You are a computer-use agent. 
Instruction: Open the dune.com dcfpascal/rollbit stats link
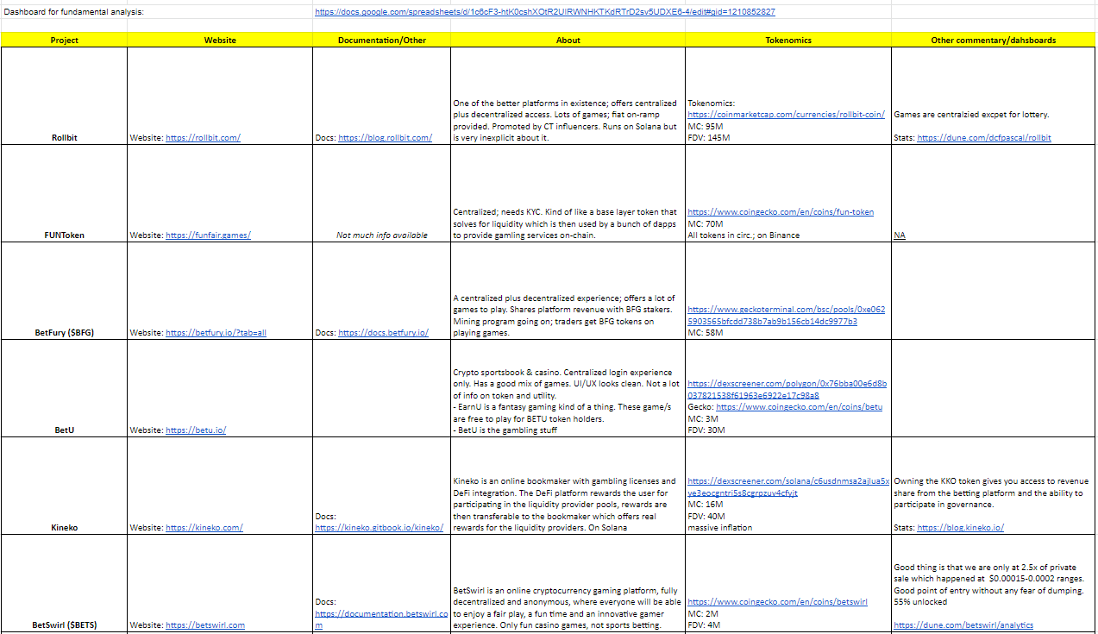[984, 138]
